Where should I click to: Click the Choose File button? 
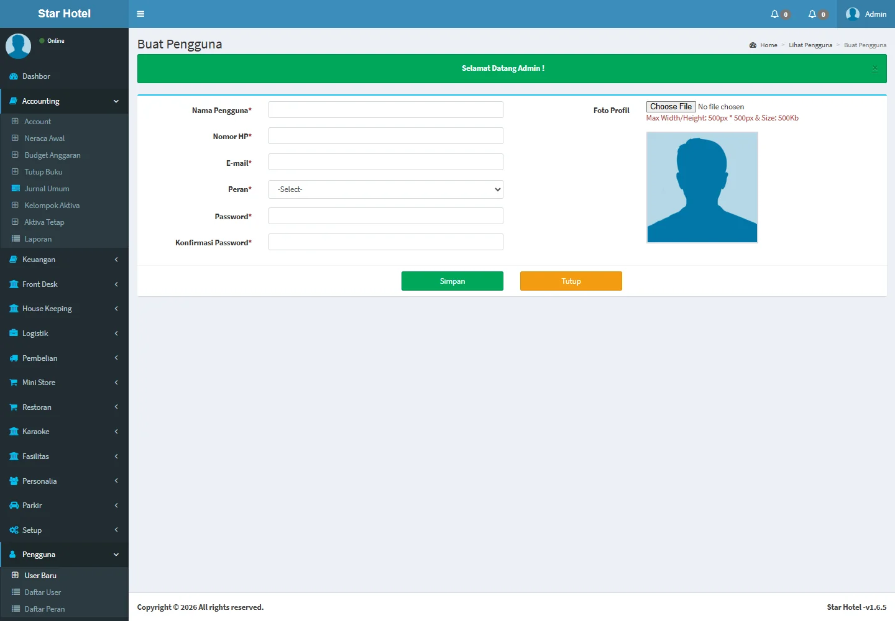click(671, 107)
